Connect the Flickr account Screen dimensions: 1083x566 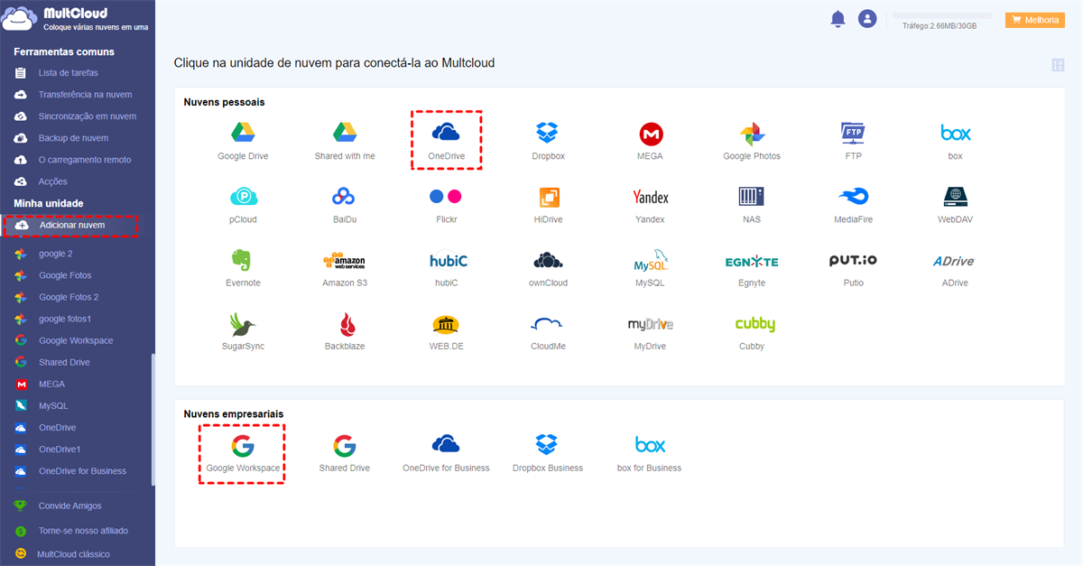click(446, 204)
